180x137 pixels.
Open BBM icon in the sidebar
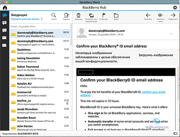click(x=4, y=23)
